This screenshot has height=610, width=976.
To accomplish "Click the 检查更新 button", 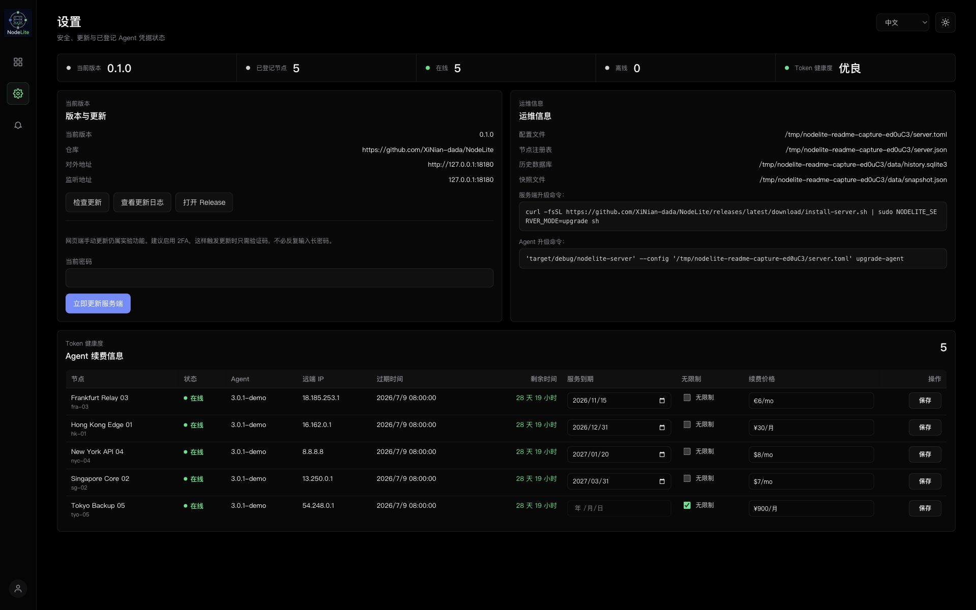I will click(87, 202).
